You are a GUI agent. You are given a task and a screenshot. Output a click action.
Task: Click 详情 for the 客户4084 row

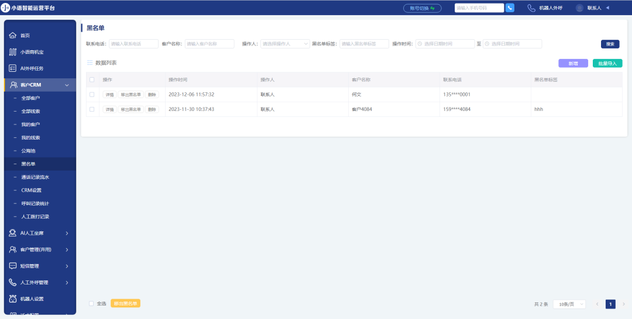[109, 109]
